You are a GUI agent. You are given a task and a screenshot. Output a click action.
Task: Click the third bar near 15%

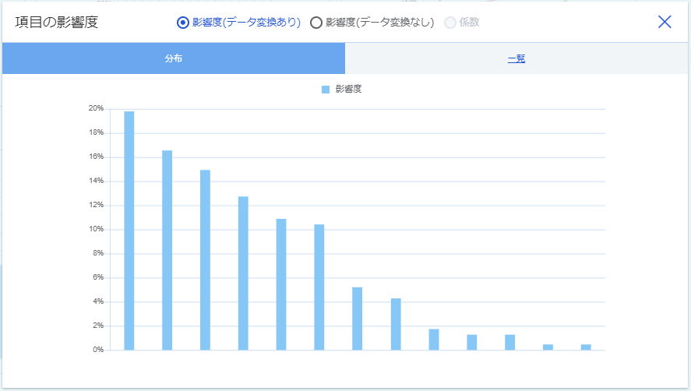[x=205, y=260]
